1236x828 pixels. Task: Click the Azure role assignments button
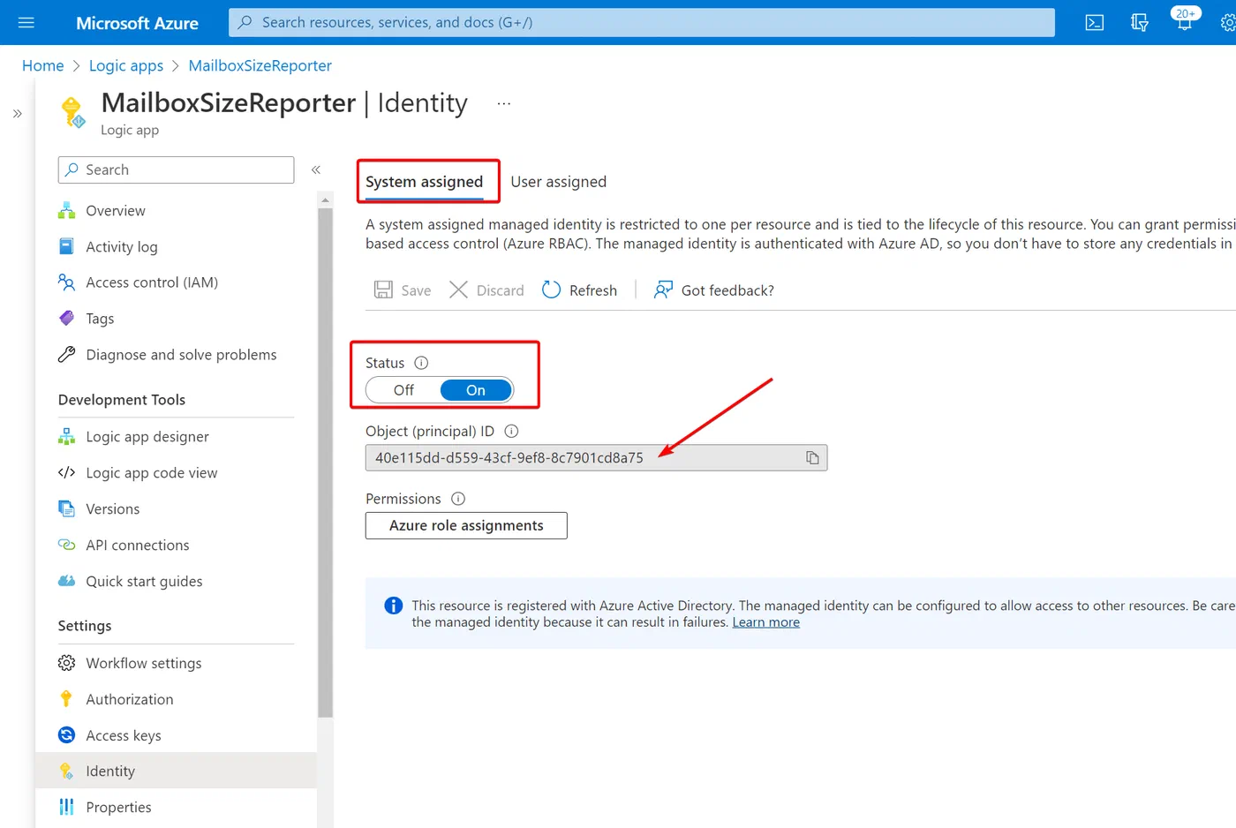pos(466,525)
